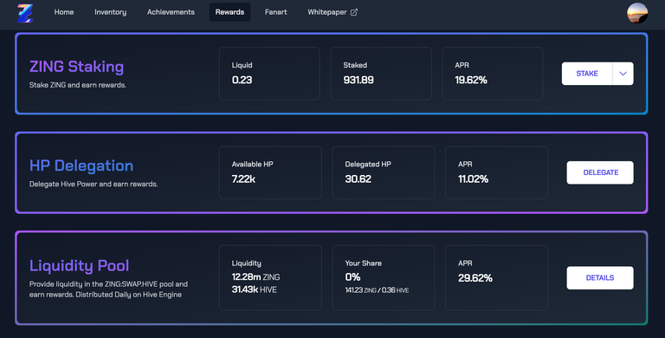Click 'Delegate Hive Power and earn rewards.' text
Image resolution: width=665 pixels, height=338 pixels.
(94, 184)
